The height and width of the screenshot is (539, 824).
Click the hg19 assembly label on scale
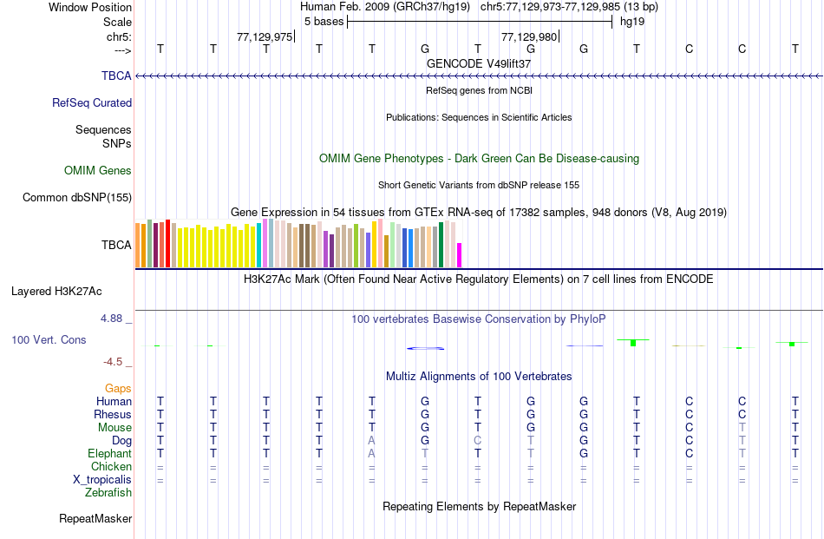tap(632, 22)
